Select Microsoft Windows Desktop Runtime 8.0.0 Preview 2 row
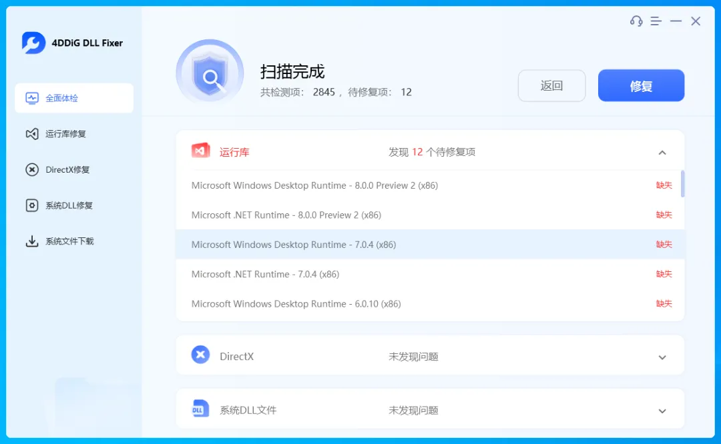The image size is (721, 444). (x=430, y=185)
